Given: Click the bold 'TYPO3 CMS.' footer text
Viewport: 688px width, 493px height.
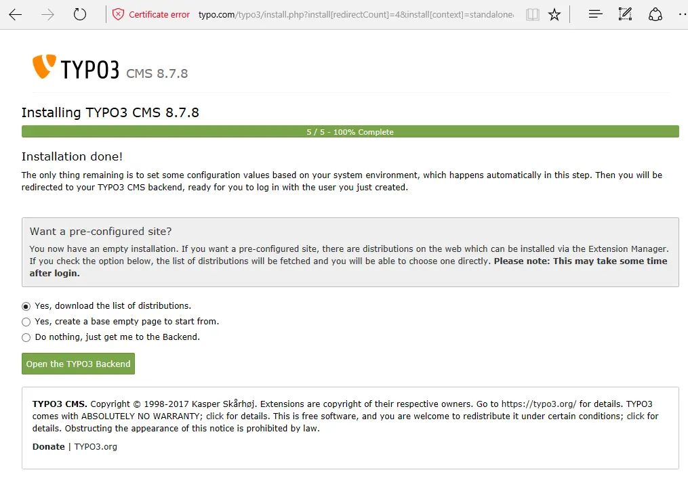Looking at the screenshot, I should [60, 404].
